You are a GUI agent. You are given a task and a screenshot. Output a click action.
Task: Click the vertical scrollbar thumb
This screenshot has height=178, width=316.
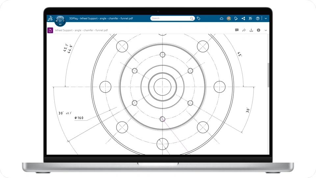point(268,75)
